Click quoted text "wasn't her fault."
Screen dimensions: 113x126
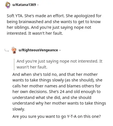coord(32,67)
